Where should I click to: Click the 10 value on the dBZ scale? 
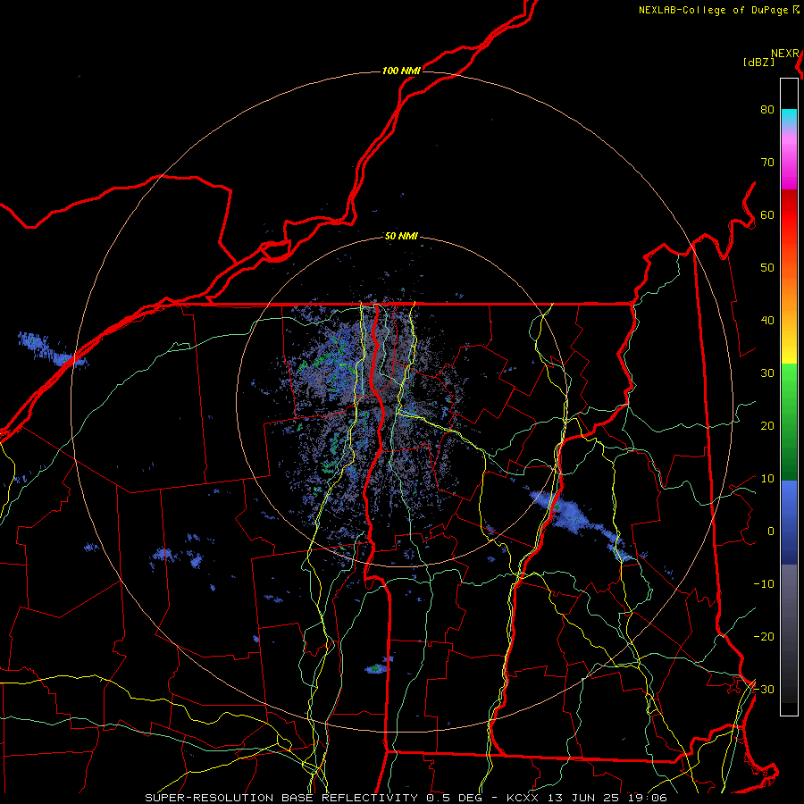point(767,479)
